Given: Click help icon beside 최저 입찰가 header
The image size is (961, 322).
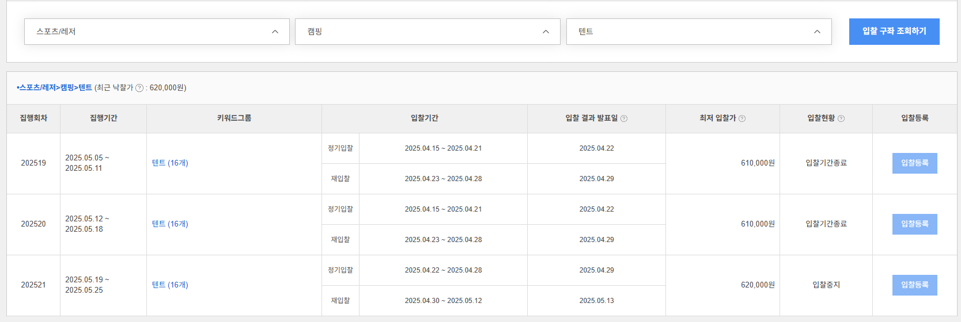Looking at the screenshot, I should 742,118.
